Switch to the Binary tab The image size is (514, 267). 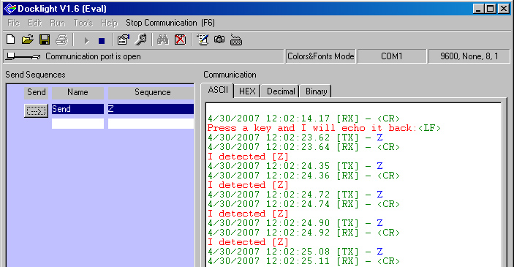coord(317,91)
